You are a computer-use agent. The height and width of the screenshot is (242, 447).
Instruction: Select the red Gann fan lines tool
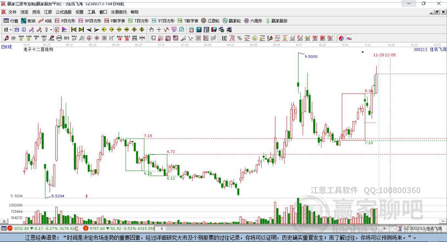(x=161, y=38)
